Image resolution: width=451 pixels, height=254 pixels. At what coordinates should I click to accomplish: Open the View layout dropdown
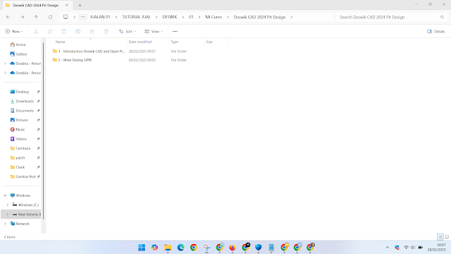click(x=154, y=31)
